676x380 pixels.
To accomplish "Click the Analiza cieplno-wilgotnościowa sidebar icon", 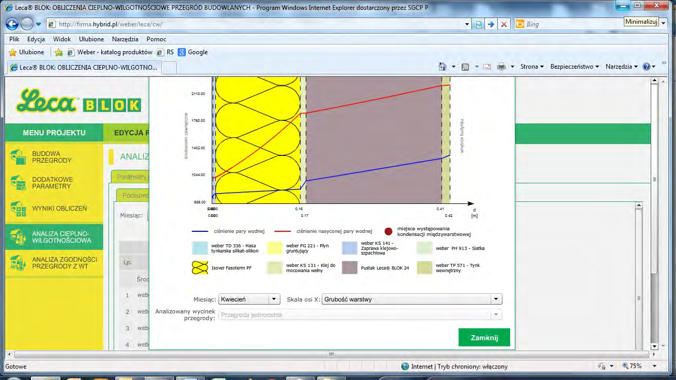I will point(18,237).
